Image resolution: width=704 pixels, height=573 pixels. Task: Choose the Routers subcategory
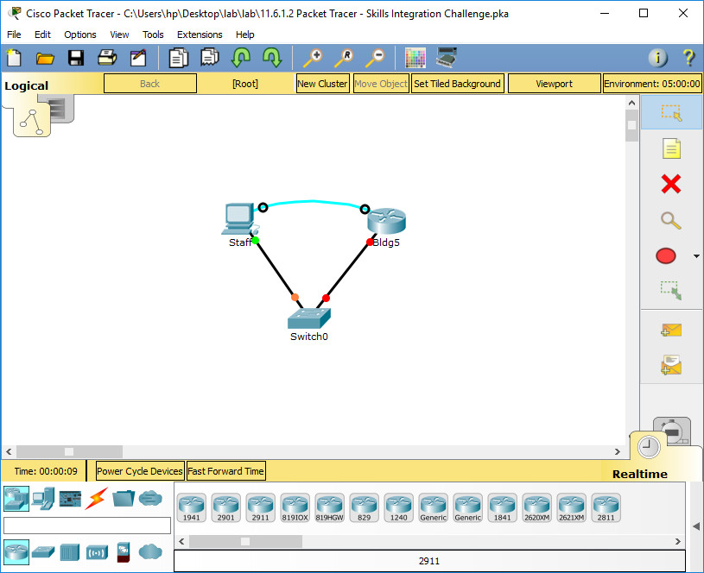pos(16,552)
